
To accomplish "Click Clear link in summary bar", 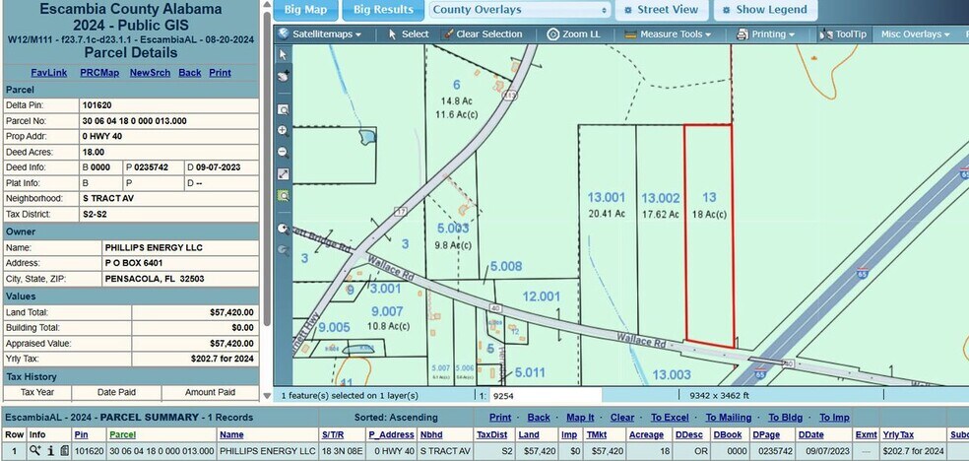I will click(622, 418).
